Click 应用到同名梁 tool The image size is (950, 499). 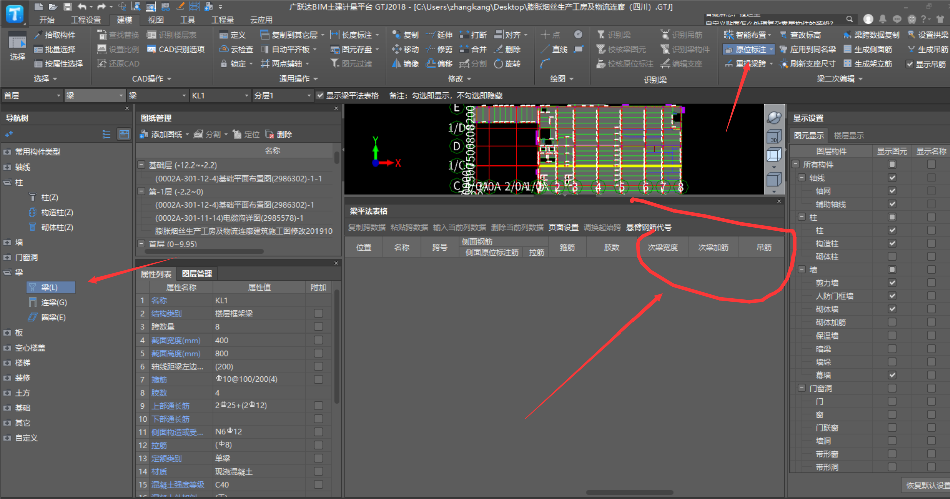808,49
